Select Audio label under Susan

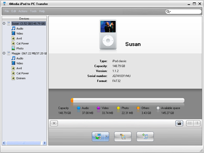click(20, 29)
